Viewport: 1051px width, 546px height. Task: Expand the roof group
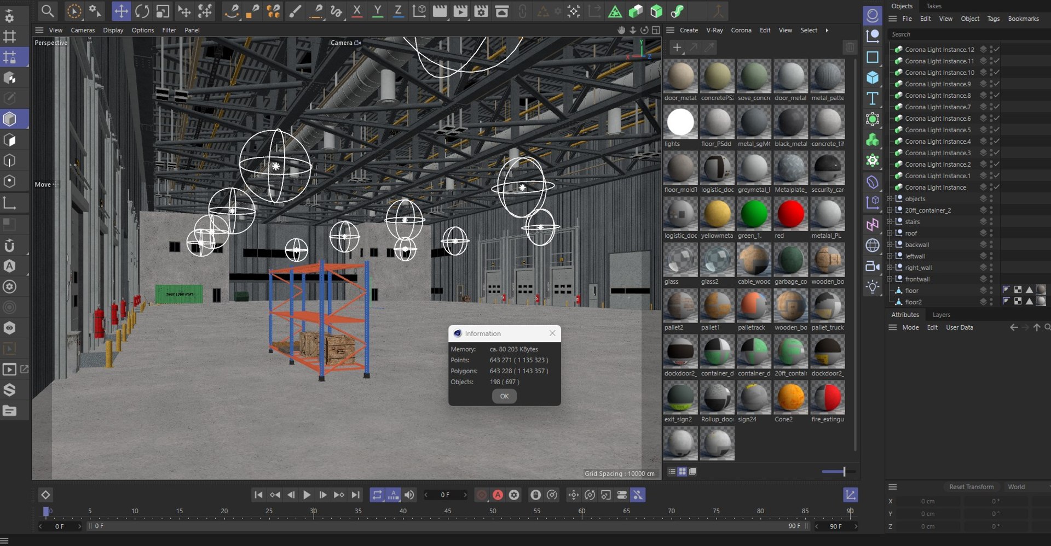pos(890,233)
